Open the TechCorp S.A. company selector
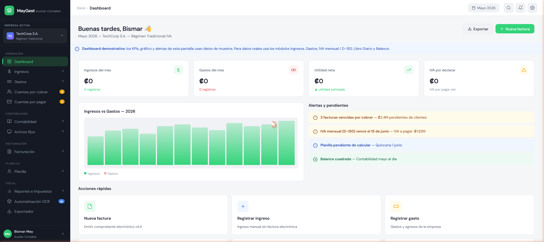The image size is (544, 242). [x=35, y=36]
